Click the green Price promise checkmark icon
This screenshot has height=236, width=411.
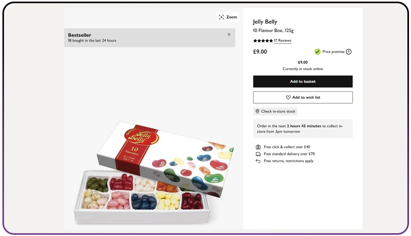click(317, 52)
